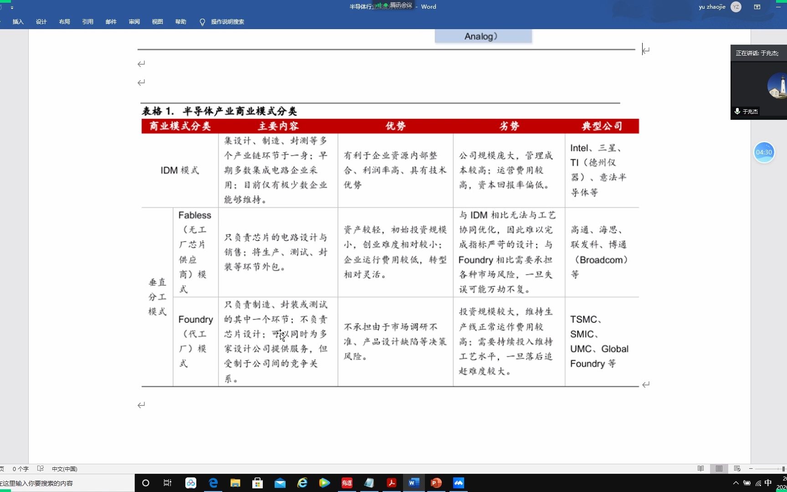The image size is (787, 492).
Task: Open Microsoft Edge from the taskbar
Action: (x=213, y=483)
